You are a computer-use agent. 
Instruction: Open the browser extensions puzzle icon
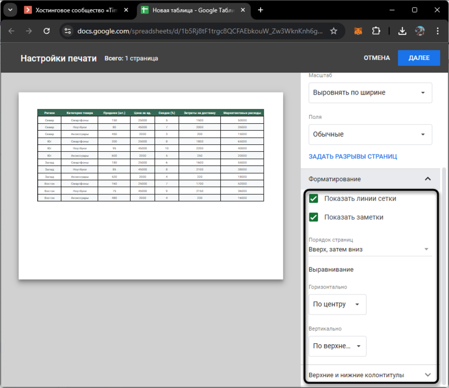[x=377, y=31]
